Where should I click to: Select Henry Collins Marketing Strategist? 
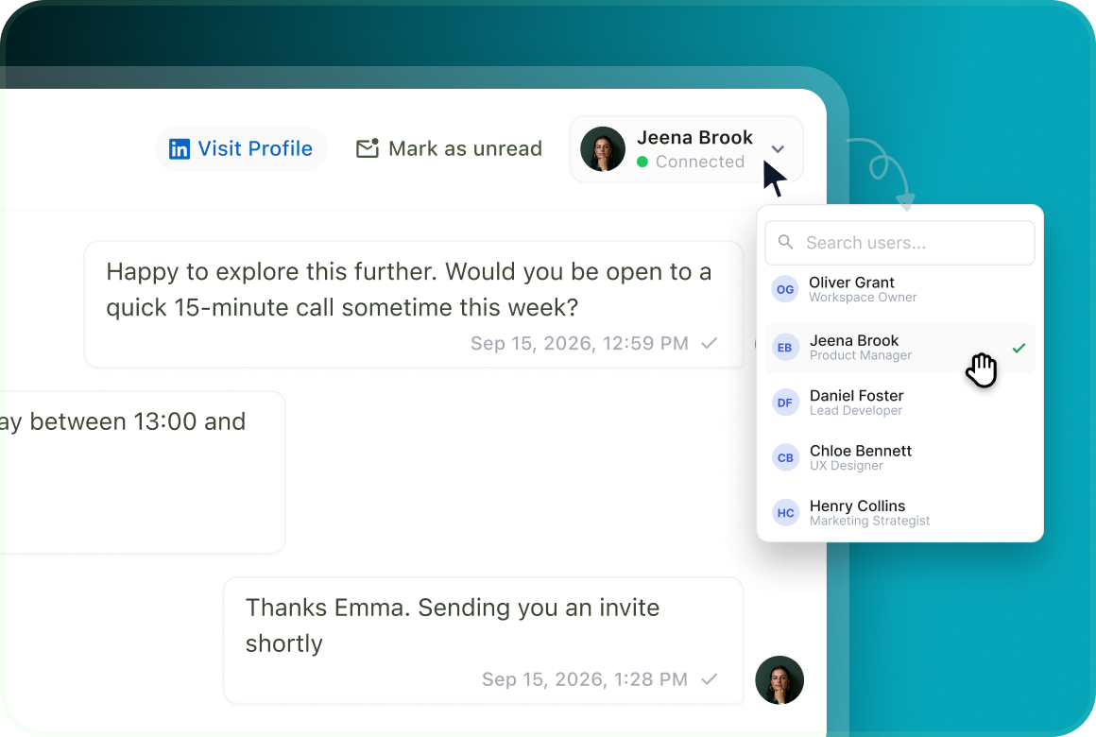coord(899,513)
